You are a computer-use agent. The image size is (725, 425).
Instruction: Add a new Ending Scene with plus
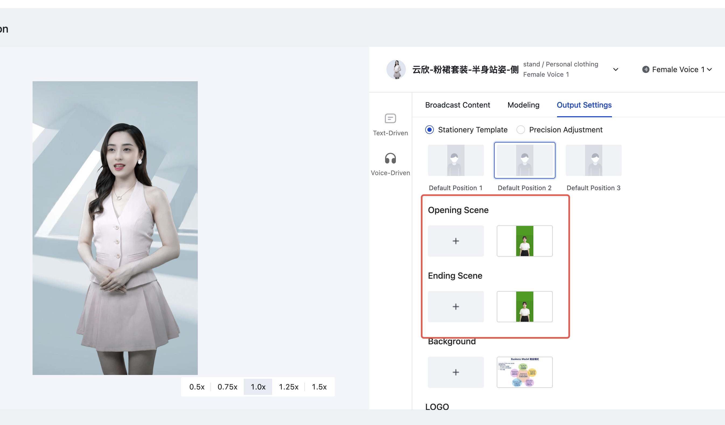[x=455, y=307]
